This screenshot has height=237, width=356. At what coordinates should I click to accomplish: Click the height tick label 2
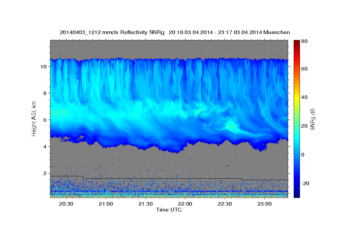(x=45, y=173)
